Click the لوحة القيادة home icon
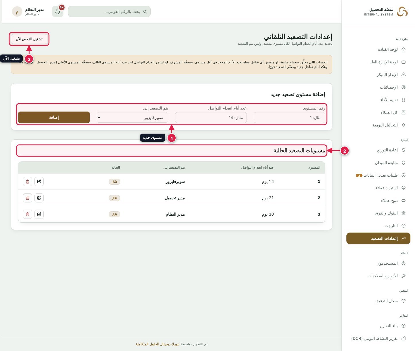Viewport: 415px width, 351px height. tap(404, 49)
